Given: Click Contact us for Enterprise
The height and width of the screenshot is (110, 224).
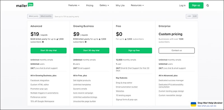Looking at the screenshot, I should (x=177, y=51).
